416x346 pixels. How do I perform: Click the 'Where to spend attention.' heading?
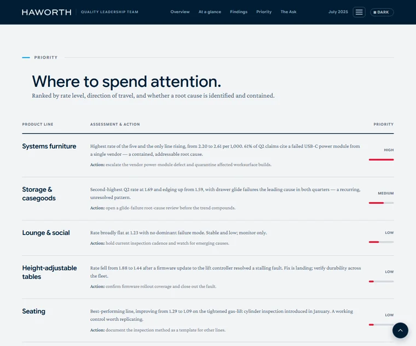[x=126, y=81]
